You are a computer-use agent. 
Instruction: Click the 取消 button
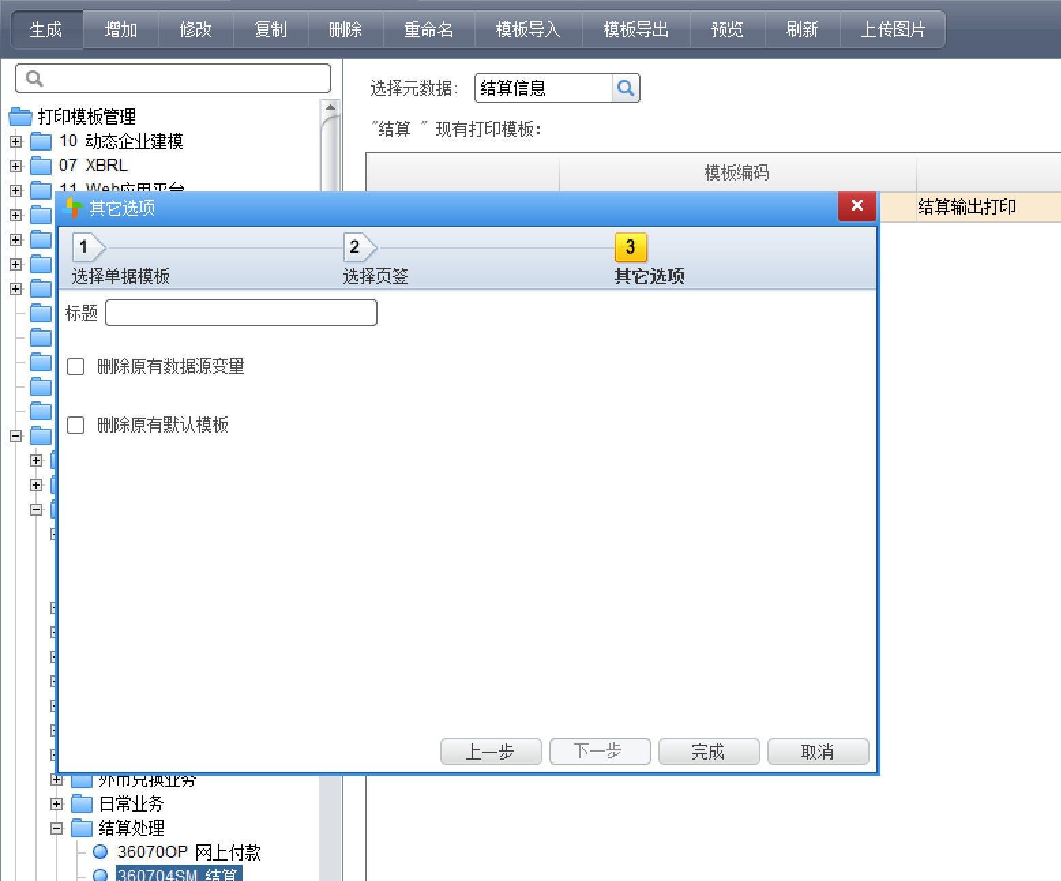coord(818,752)
